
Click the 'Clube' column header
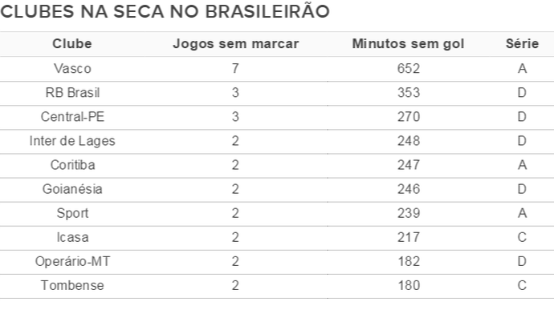tap(72, 44)
